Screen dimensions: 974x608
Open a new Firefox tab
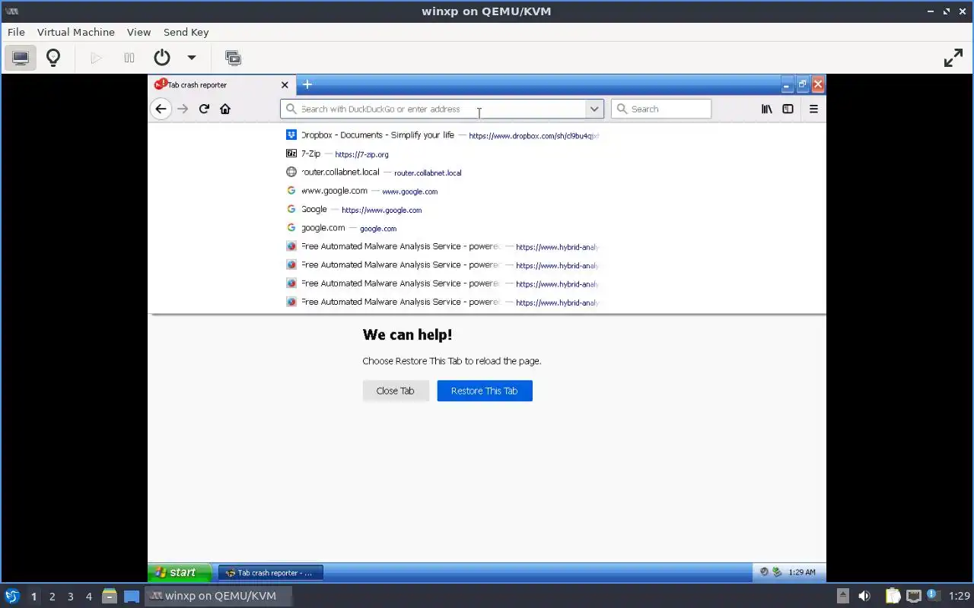pyautogui.click(x=307, y=84)
